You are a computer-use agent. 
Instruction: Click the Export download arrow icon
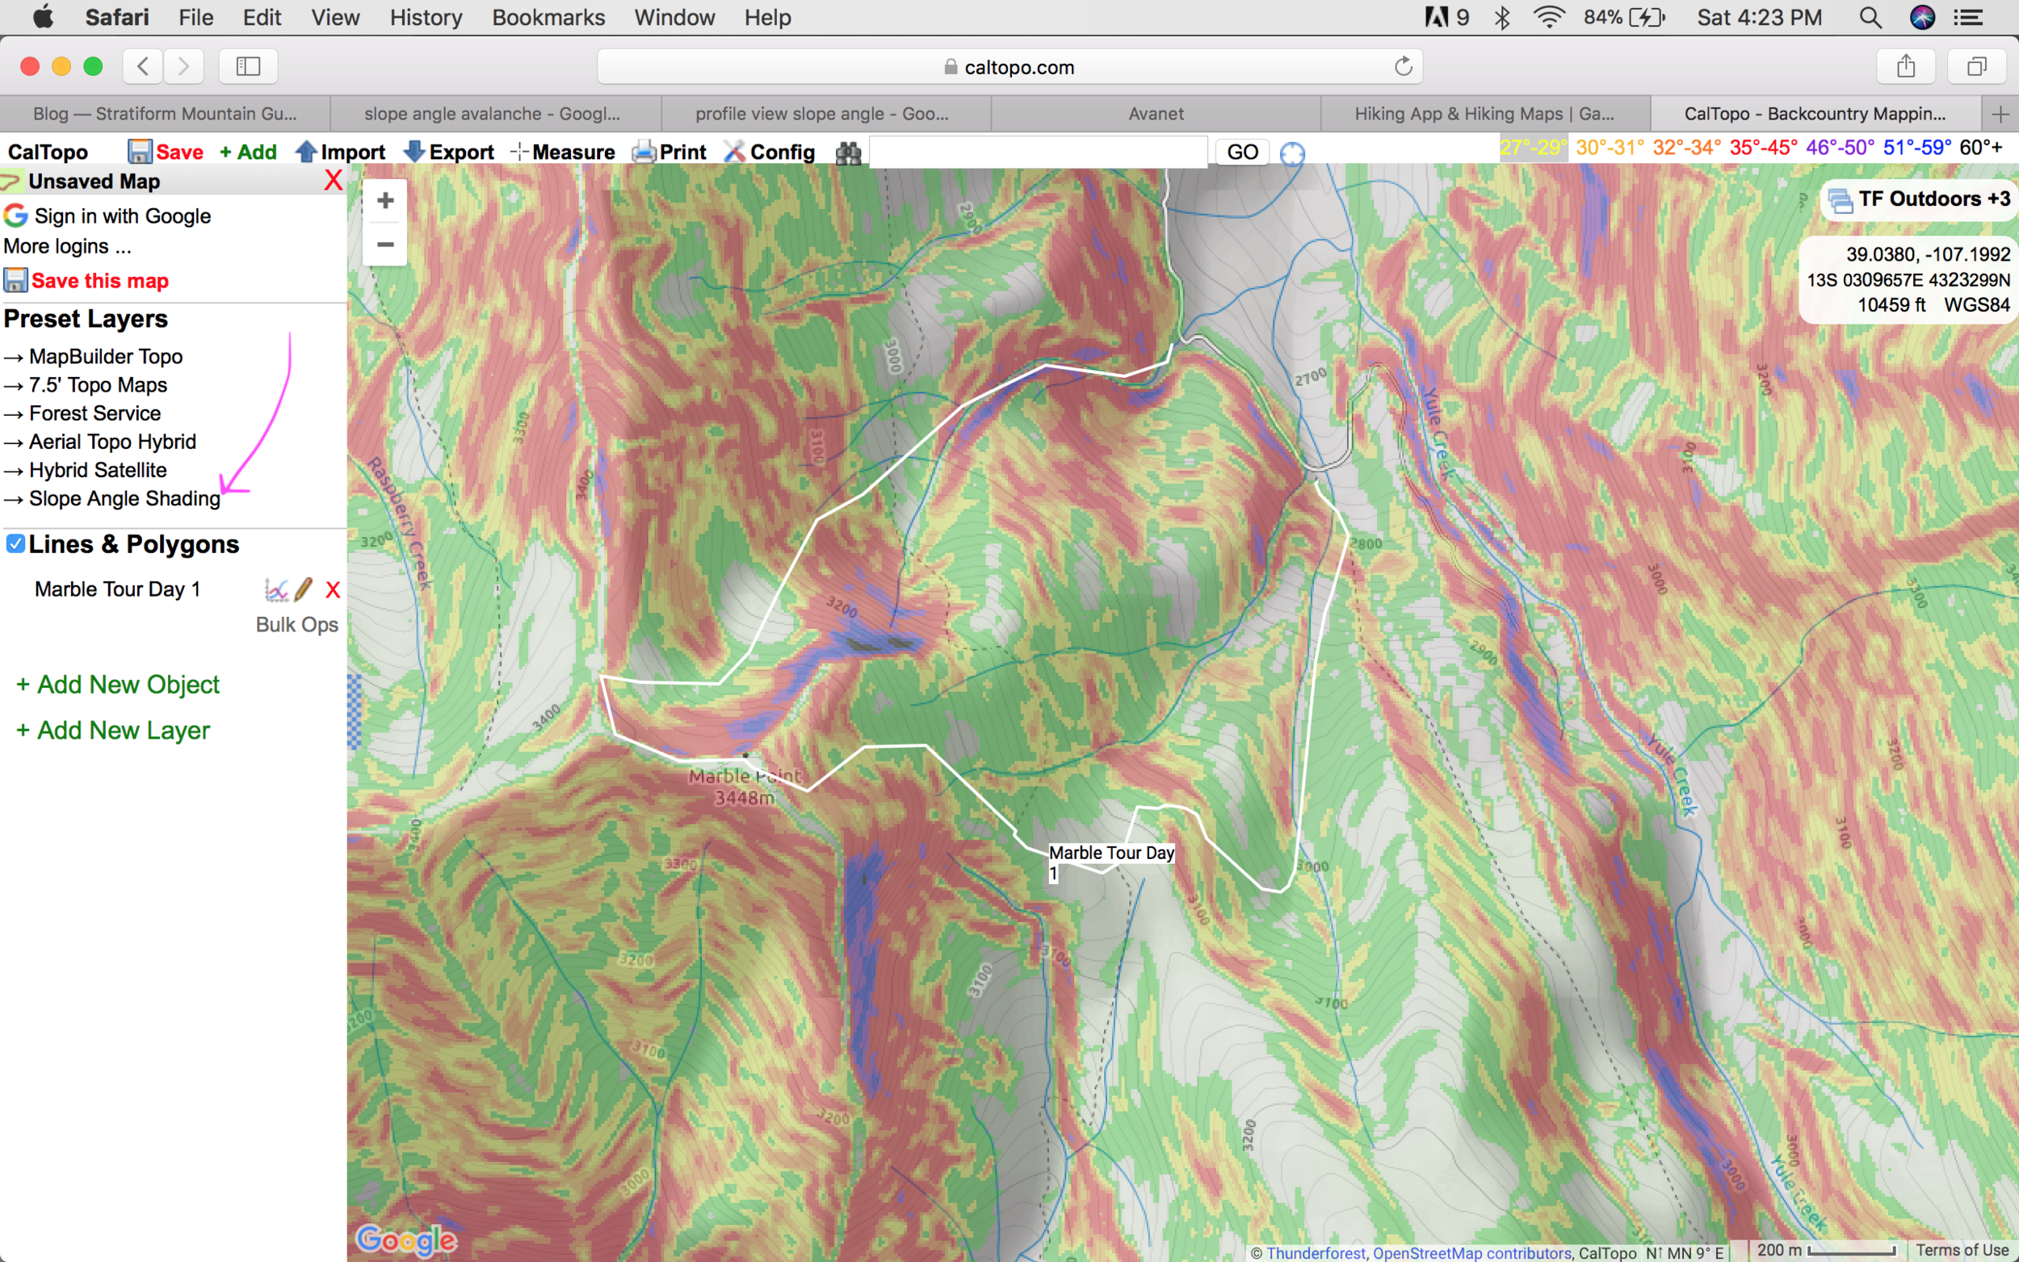(x=414, y=152)
